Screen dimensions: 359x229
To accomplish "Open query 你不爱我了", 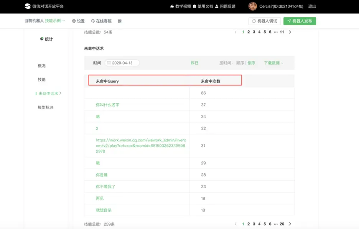I will point(105,187).
